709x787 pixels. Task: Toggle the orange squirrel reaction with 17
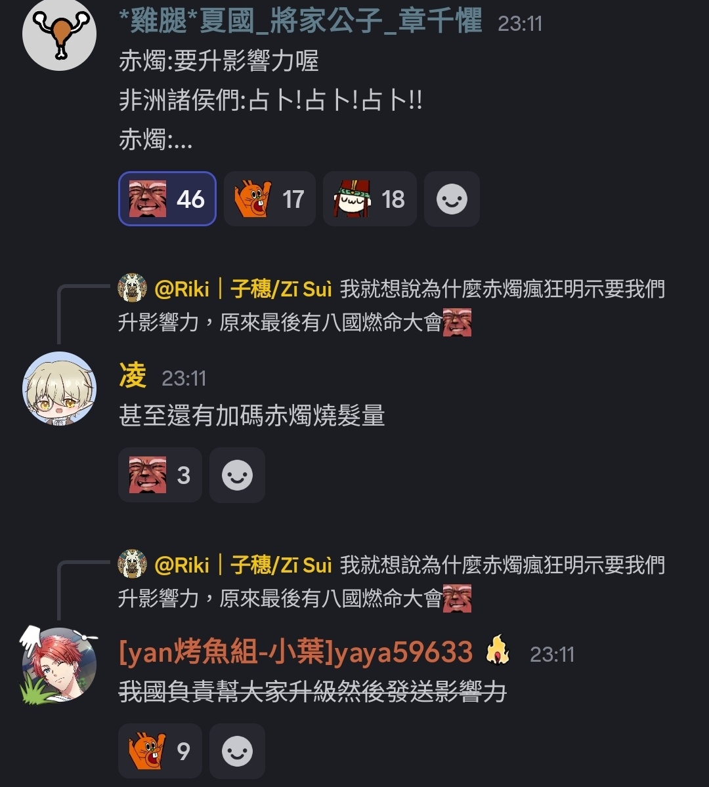270,199
